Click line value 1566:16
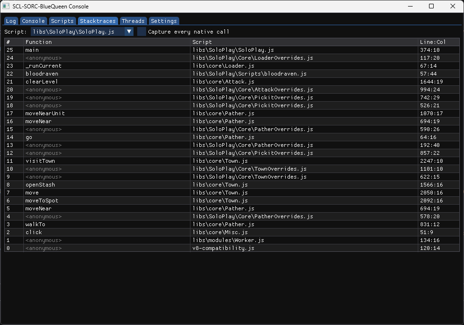 431,185
